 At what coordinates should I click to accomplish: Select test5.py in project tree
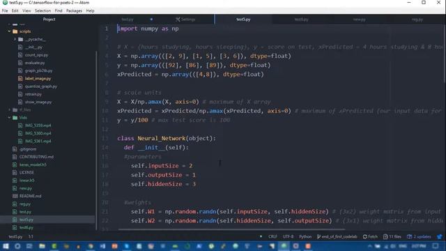[26, 220]
